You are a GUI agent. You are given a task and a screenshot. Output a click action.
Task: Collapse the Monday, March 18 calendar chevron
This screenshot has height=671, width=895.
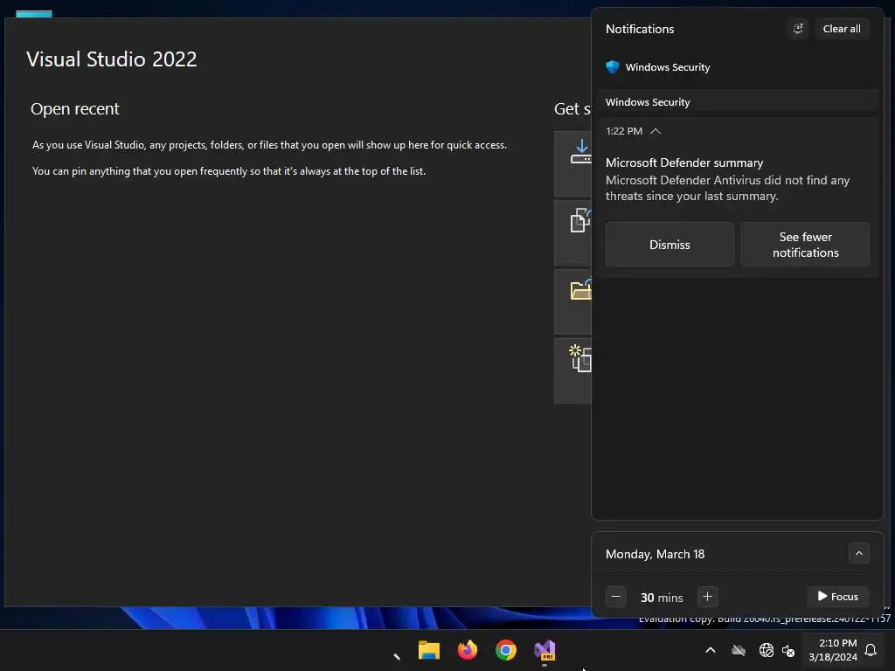(858, 553)
